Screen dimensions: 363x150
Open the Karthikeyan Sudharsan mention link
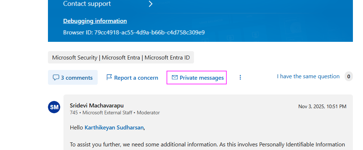click(114, 128)
